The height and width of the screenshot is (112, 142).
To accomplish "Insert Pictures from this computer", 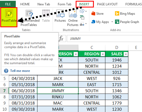I will (x=60, y=16).
